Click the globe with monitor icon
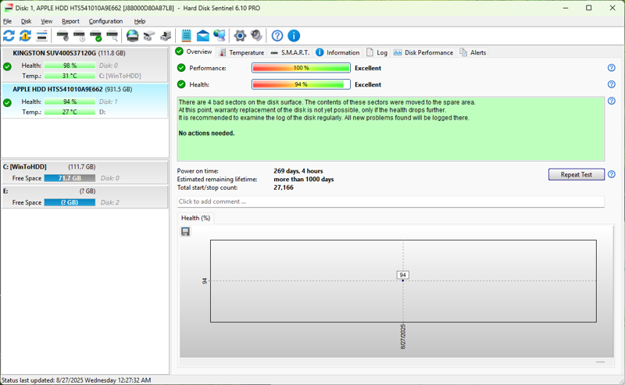Image resolution: width=625 pixels, height=385 pixels. [220, 36]
